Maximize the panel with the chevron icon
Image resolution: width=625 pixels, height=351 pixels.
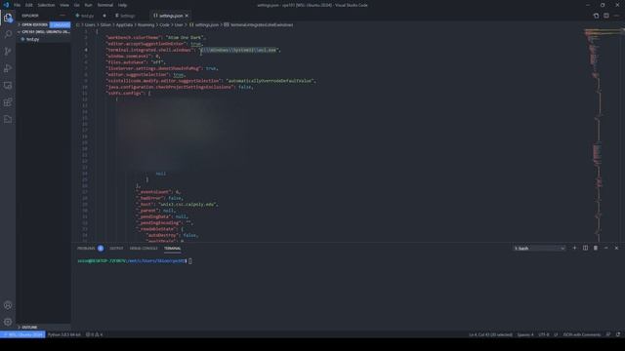tap(606, 248)
